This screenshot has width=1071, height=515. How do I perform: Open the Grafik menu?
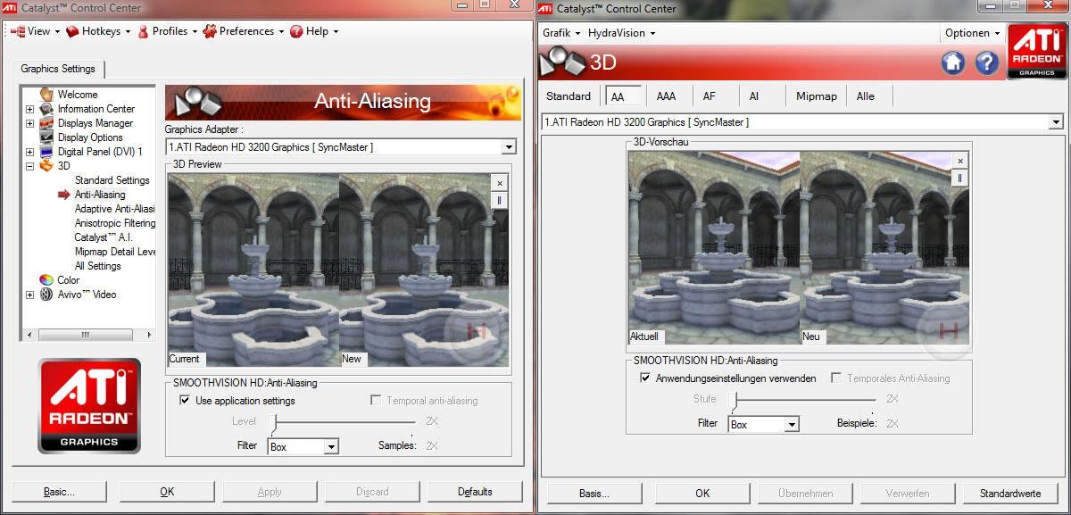(561, 33)
